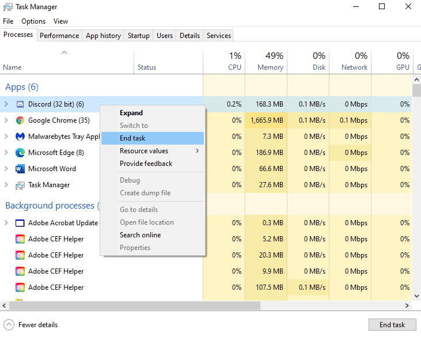The height and width of the screenshot is (337, 421).
Task: Expand the Discord process group
Action: click(6, 104)
